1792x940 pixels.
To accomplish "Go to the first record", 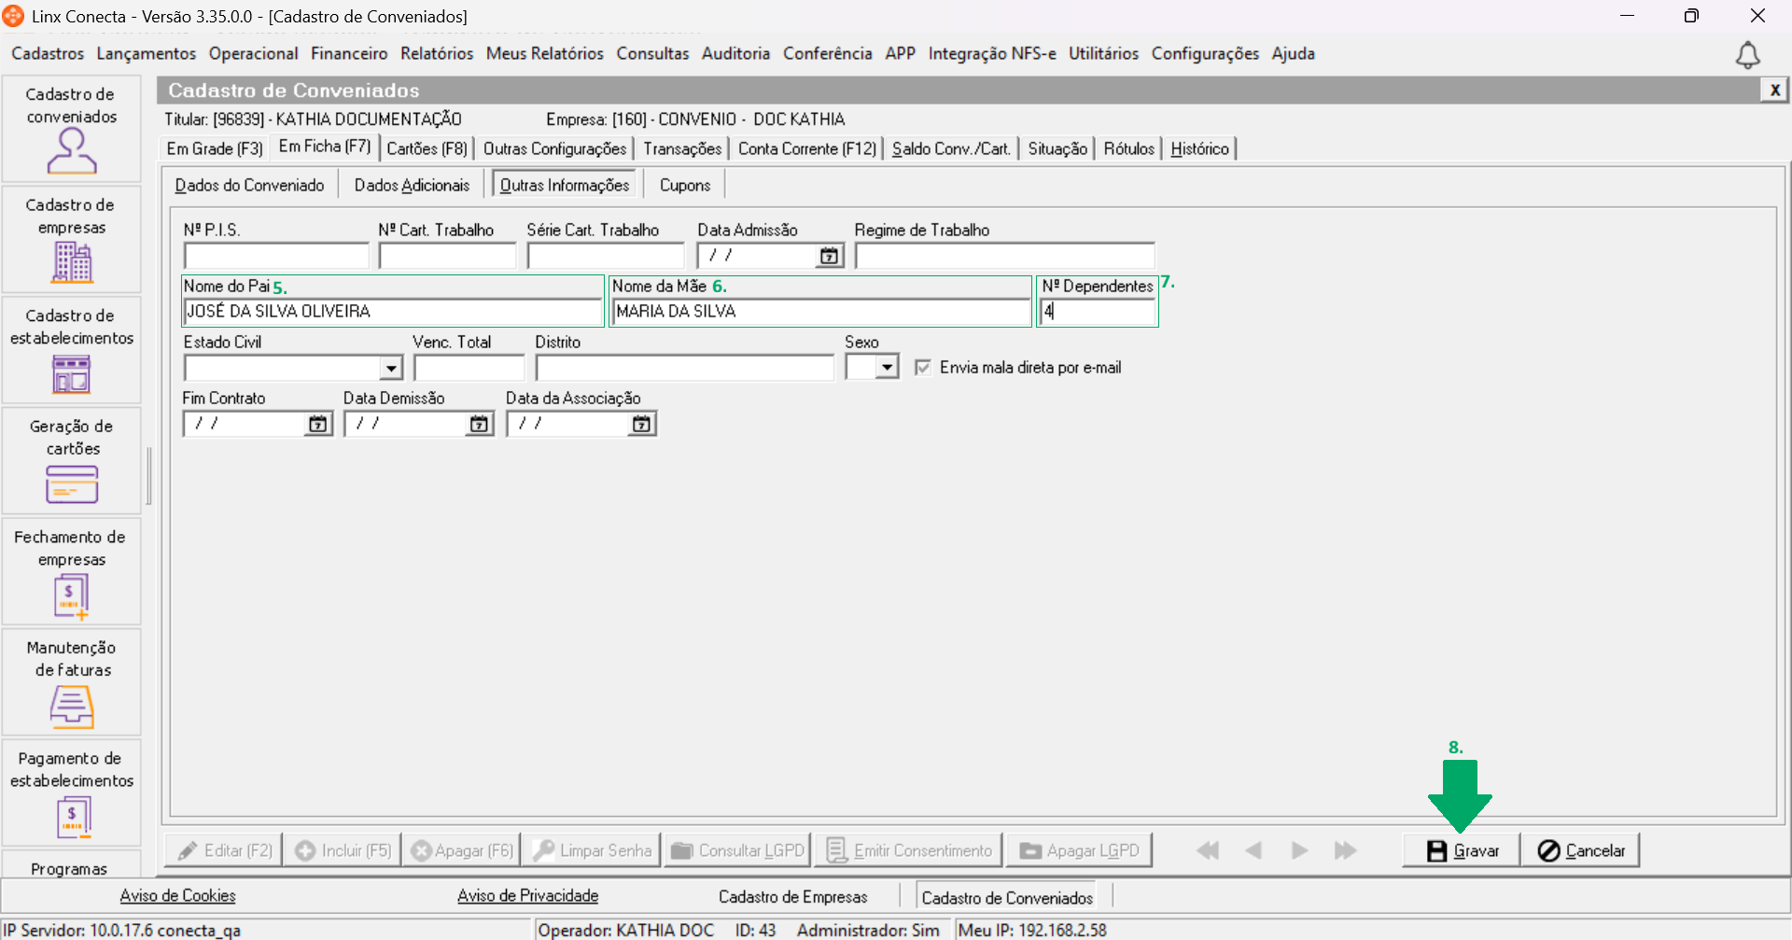I will tap(1208, 850).
